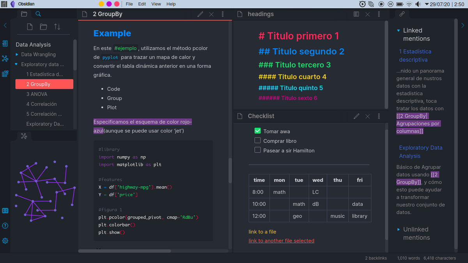Click the new folder icon in file explorer
Image resolution: width=468 pixels, height=263 pixels.
pos(43,27)
